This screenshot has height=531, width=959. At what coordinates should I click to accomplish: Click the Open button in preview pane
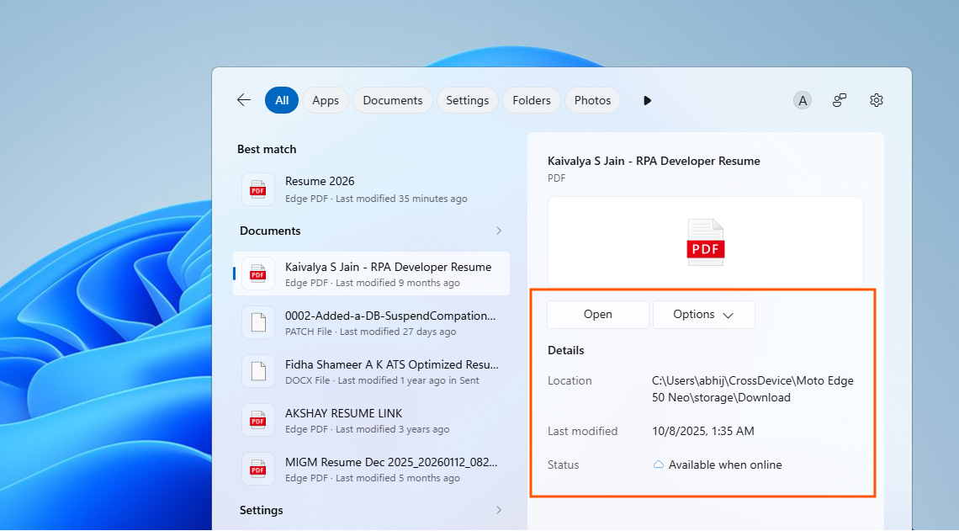pos(597,315)
